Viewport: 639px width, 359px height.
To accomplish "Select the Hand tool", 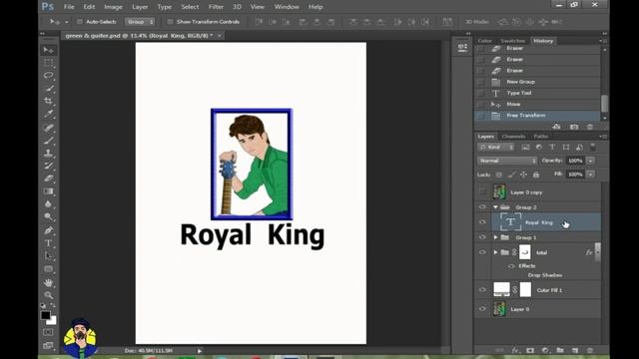I will pyautogui.click(x=49, y=282).
